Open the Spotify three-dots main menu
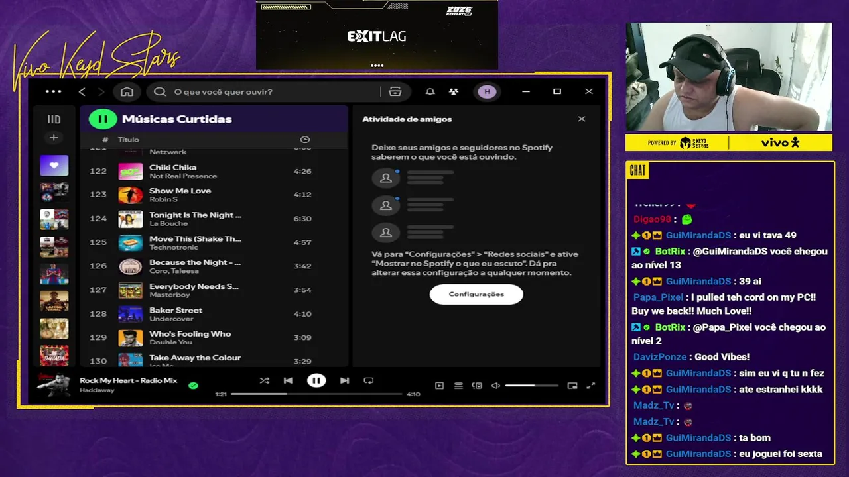 53,92
